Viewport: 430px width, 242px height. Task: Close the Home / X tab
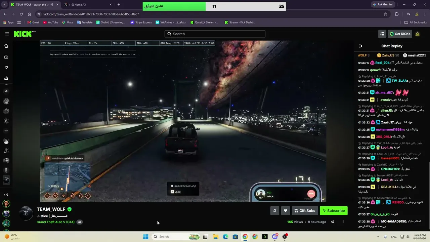click(111, 5)
